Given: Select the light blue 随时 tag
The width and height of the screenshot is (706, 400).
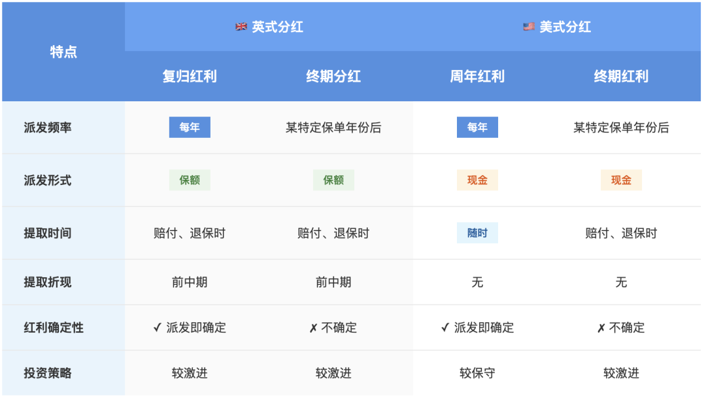Looking at the screenshot, I should click(477, 233).
